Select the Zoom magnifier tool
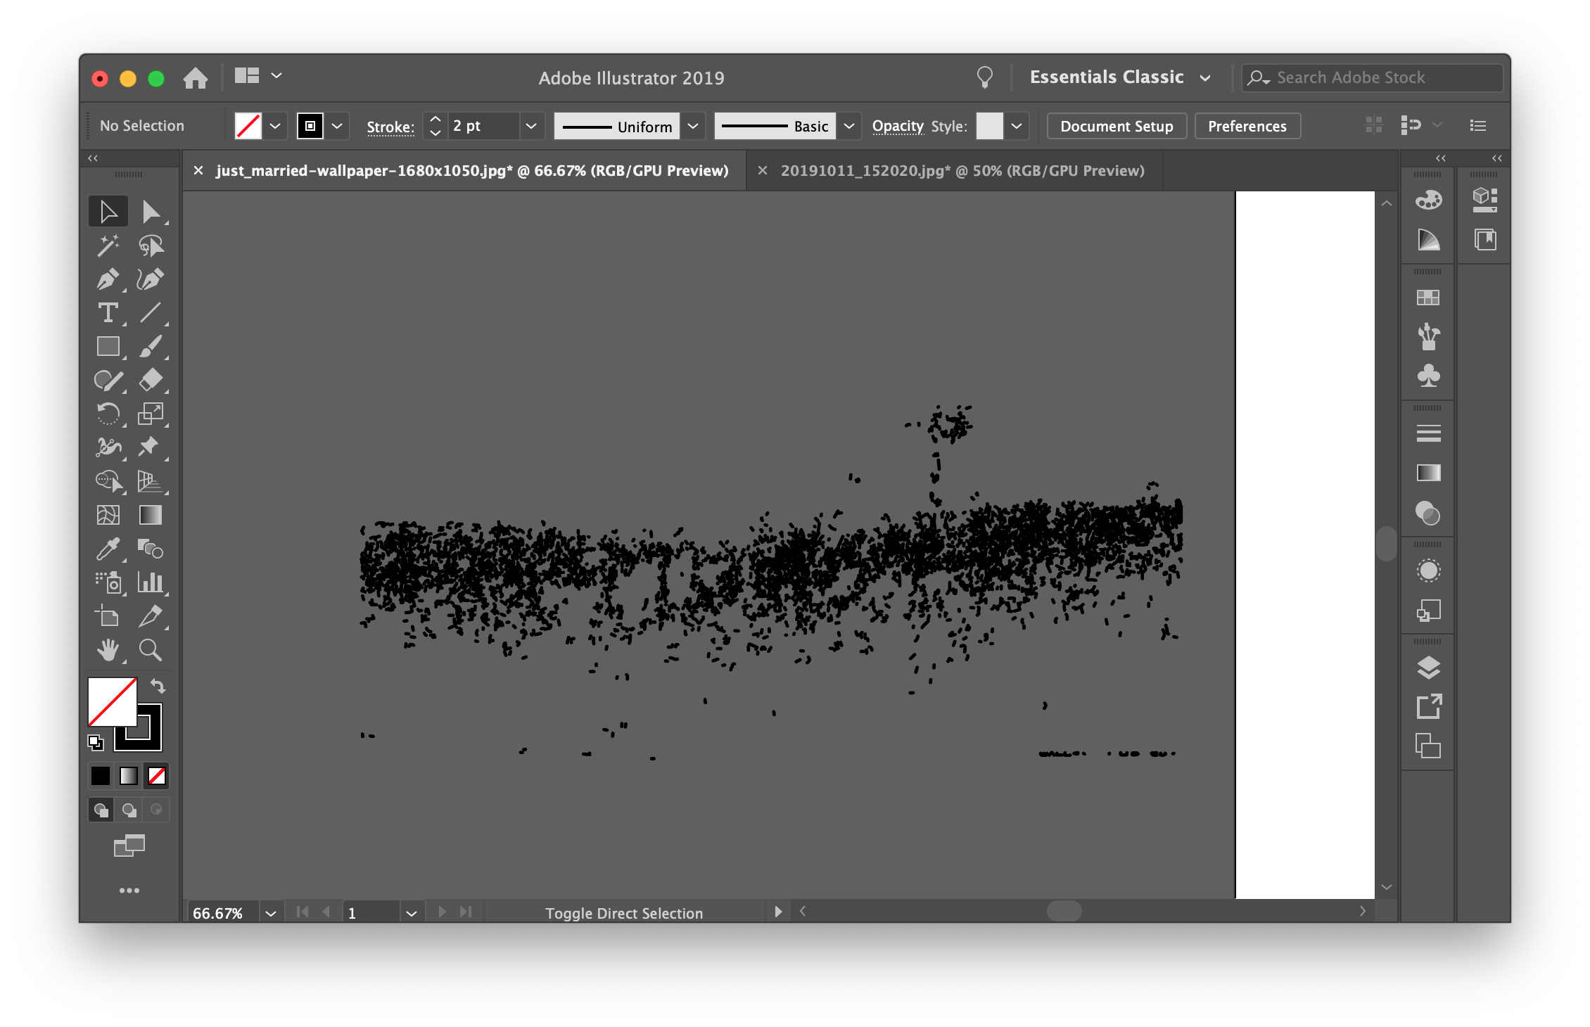 (150, 650)
